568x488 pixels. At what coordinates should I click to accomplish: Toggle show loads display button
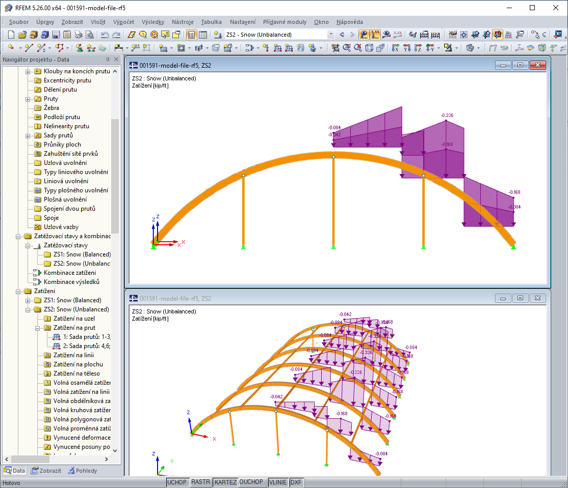click(364, 35)
